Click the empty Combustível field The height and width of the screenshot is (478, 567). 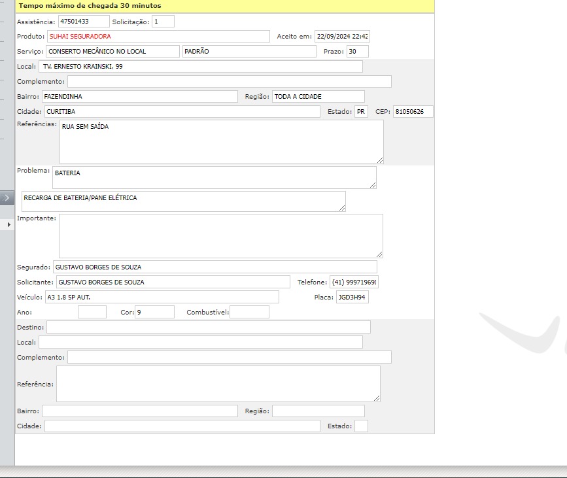click(x=249, y=313)
